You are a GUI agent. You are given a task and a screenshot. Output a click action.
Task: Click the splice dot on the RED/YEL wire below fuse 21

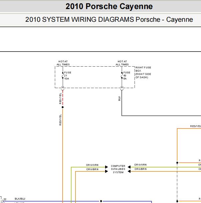(63, 107)
